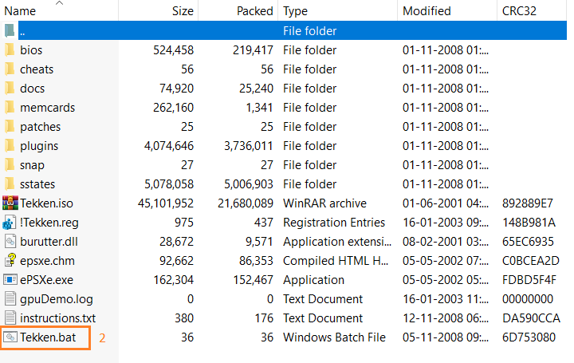Click the bios folder icon
The image size is (574, 363).
10,50
